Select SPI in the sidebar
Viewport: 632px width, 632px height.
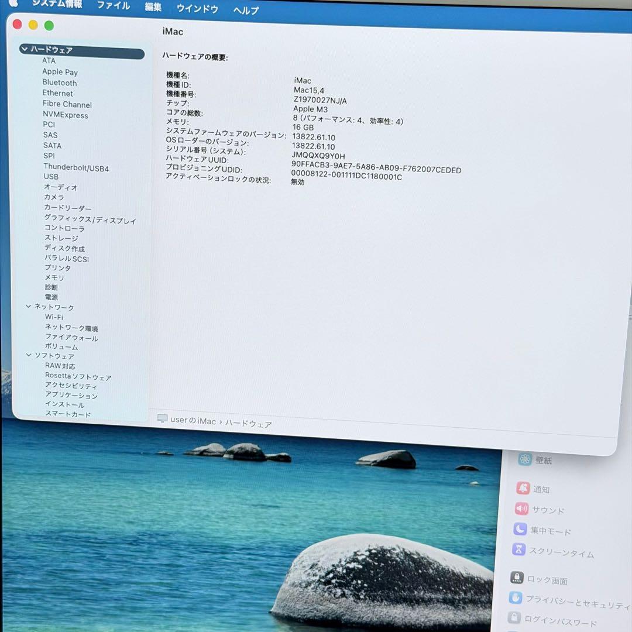(x=49, y=156)
